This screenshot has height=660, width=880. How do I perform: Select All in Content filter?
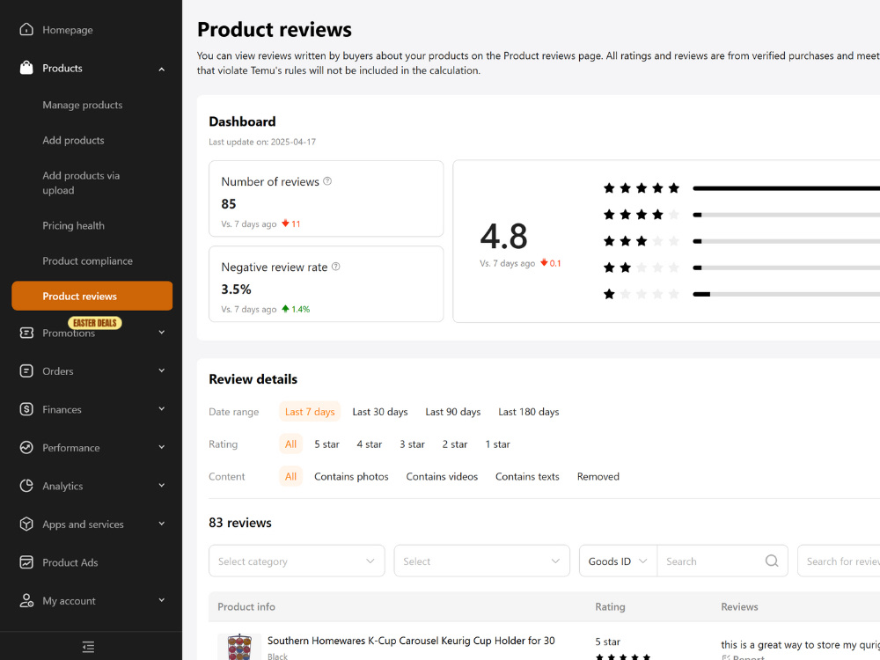pyautogui.click(x=290, y=476)
